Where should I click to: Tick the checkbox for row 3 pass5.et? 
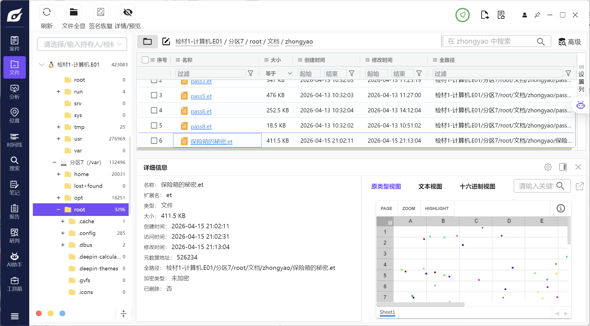click(154, 95)
